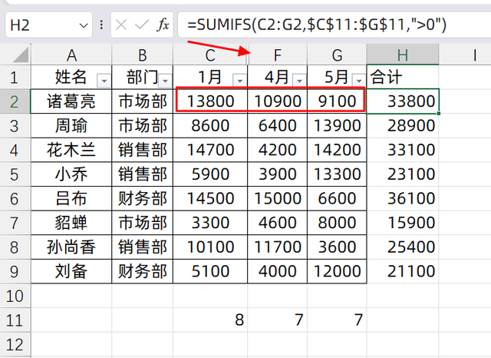
Task: Open the filter dropdown for 5月
Action: pyautogui.click(x=359, y=81)
